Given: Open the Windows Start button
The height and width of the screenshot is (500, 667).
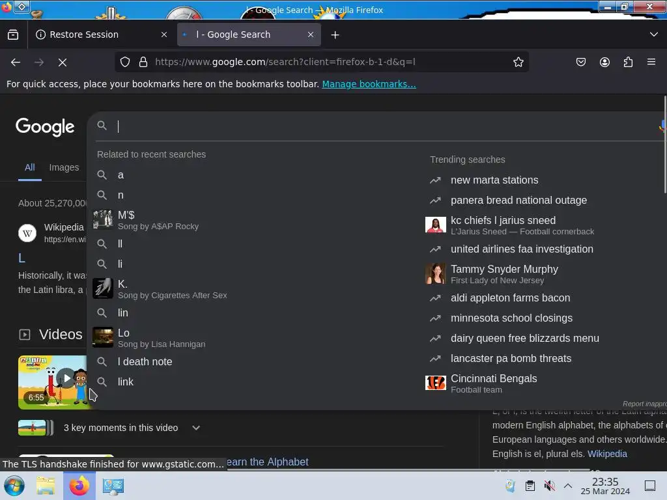Looking at the screenshot, I should (14, 486).
